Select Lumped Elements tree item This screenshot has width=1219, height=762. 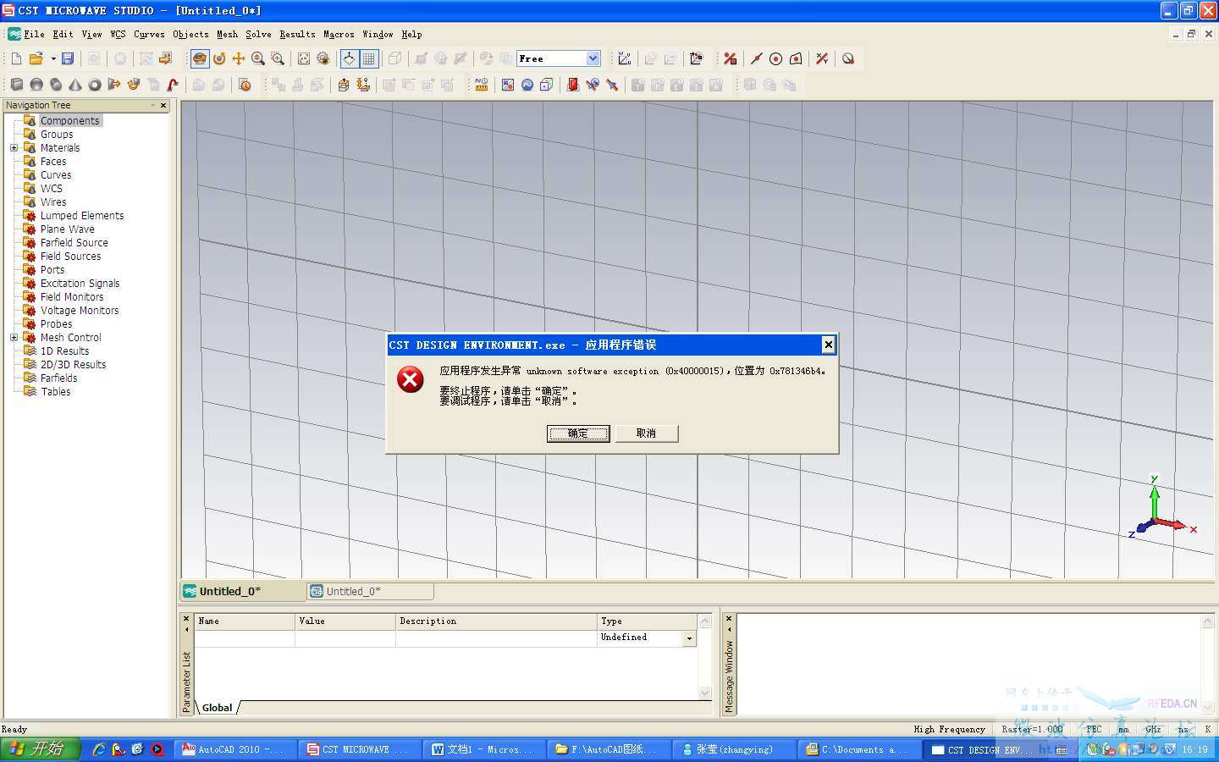click(x=82, y=216)
